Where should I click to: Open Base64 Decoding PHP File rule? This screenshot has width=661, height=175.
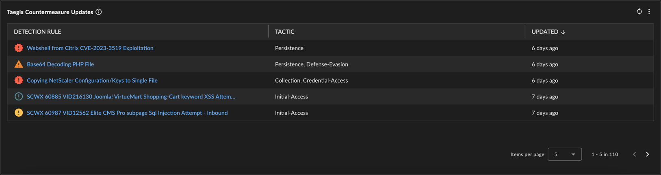(60, 64)
